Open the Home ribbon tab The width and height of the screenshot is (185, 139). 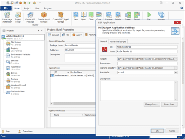pos(17,8)
